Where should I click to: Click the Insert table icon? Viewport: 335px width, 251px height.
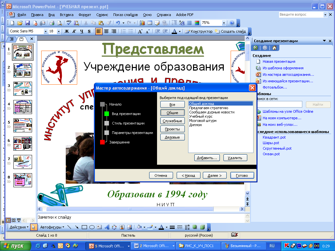pos(150,23)
